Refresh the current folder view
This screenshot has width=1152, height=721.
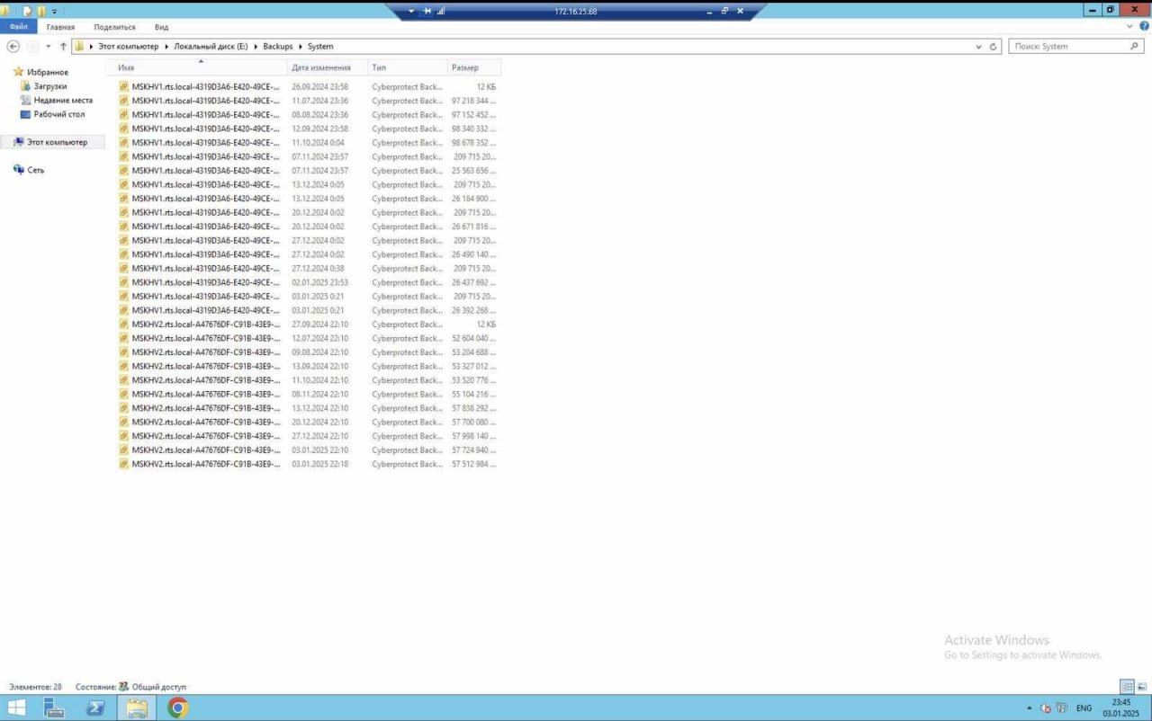click(x=994, y=47)
